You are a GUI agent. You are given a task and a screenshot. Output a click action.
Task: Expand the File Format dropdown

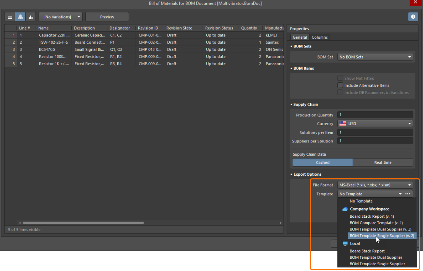[375, 185]
